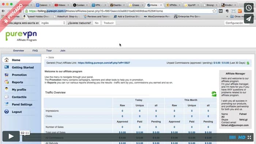Click the screen capture extension icon

pos(233,11)
